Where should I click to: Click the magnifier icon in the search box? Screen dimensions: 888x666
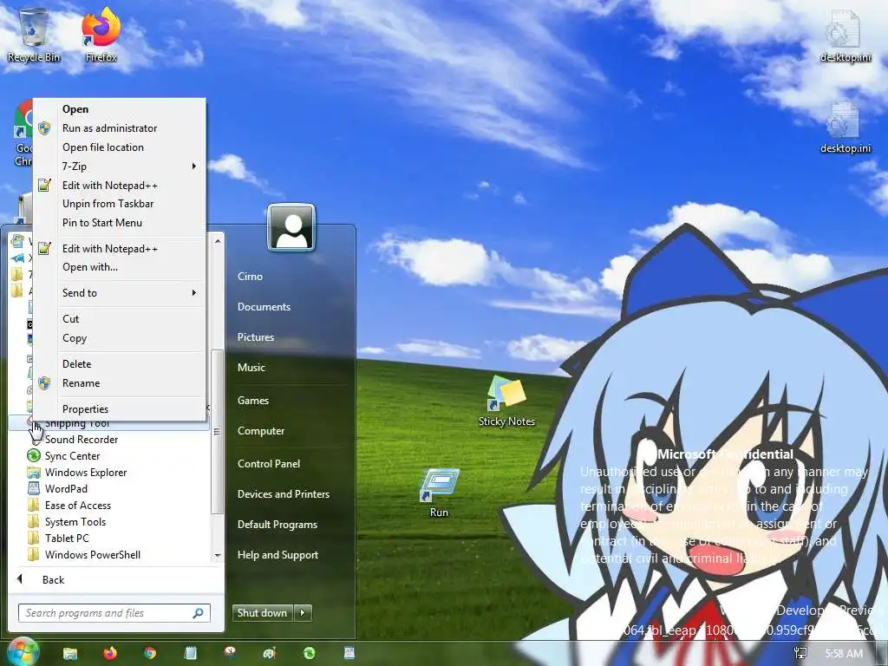pos(199,613)
